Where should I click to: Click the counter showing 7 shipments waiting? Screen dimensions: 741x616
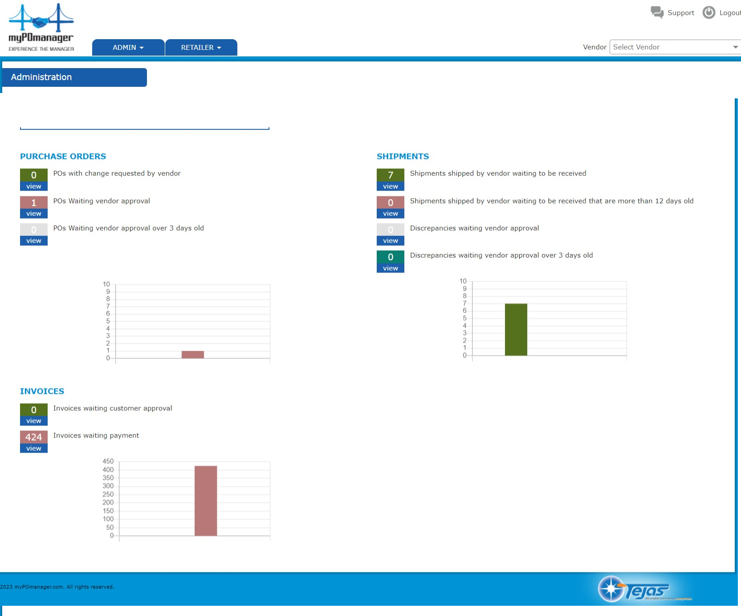point(390,175)
